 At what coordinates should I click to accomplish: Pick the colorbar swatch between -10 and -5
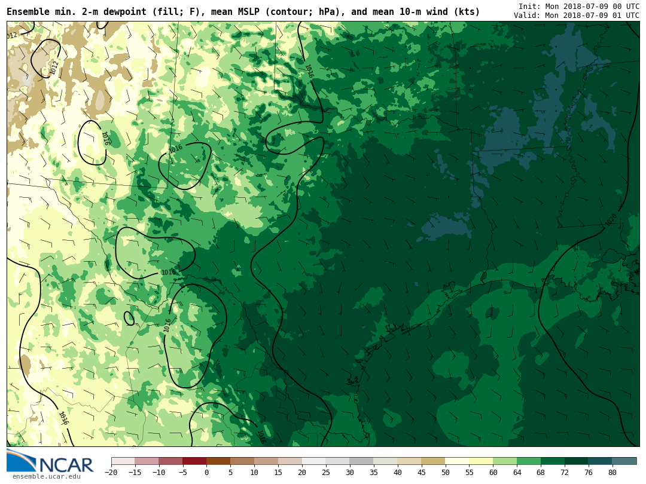[170, 461]
